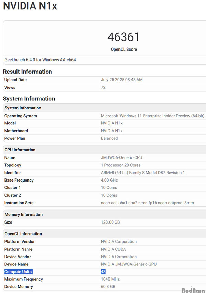
Task: Select the Balanced power plan value
Action: click(x=110, y=138)
